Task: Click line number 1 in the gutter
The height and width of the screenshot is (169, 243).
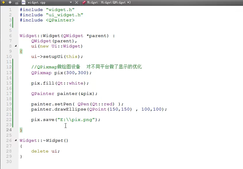Action: coord(10,10)
